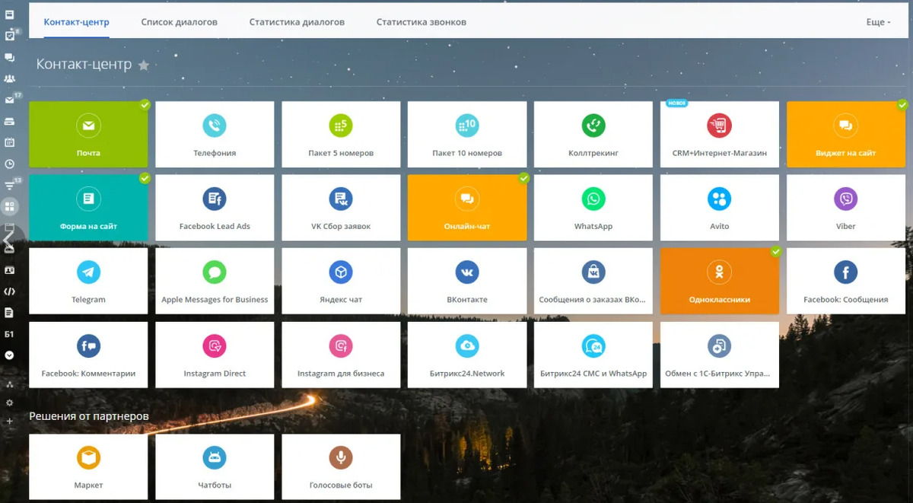This screenshot has height=503, width=913.
Task: Open the news feed icon in sidebar
Action: point(10,14)
